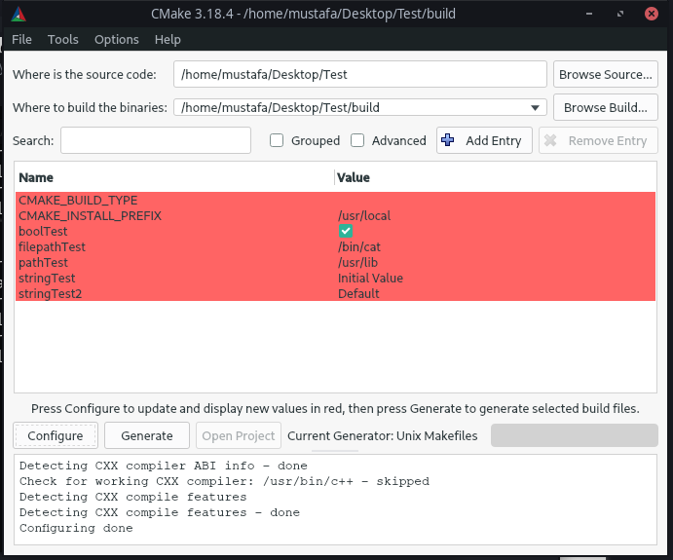The image size is (673, 560).
Task: Click the 'Detecting CXX compiler ABI info' log line
Action: point(163,466)
